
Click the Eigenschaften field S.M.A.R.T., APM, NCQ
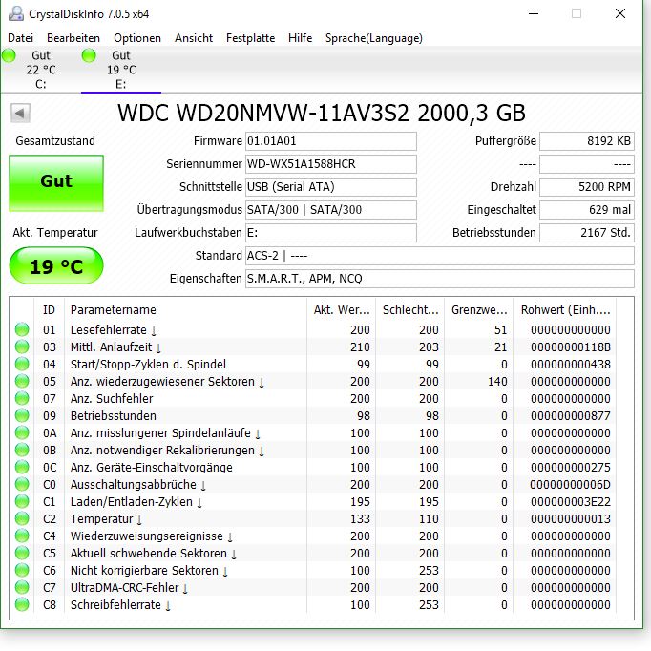point(440,278)
